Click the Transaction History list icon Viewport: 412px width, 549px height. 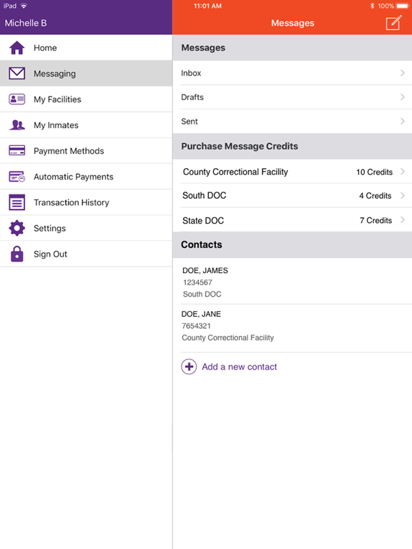pyautogui.click(x=17, y=202)
